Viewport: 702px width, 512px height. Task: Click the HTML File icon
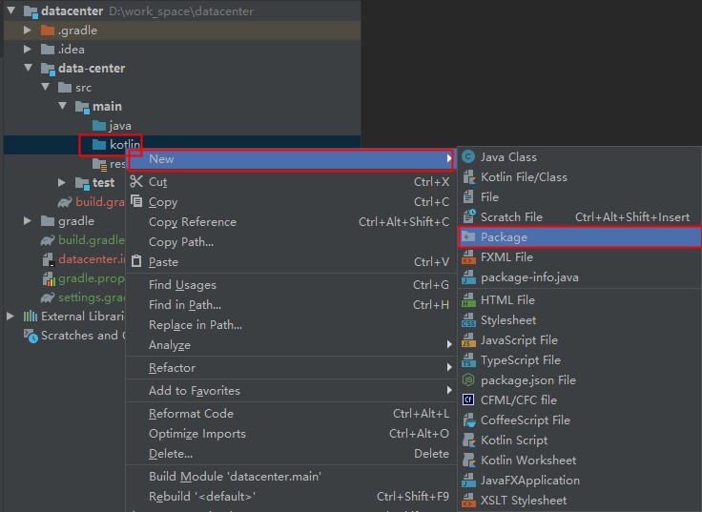coord(468,300)
